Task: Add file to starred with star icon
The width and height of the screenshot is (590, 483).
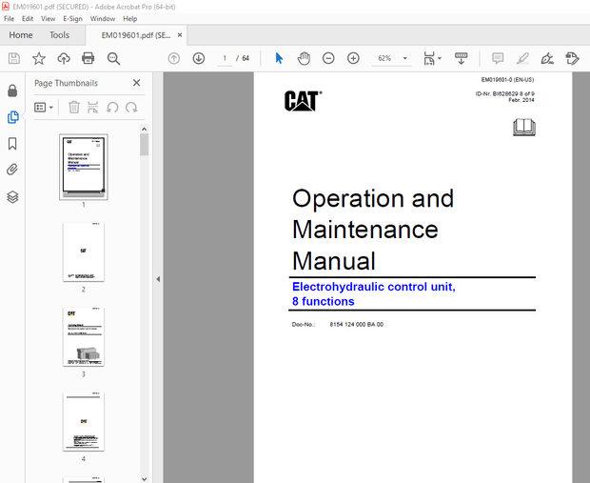Action: [x=39, y=58]
